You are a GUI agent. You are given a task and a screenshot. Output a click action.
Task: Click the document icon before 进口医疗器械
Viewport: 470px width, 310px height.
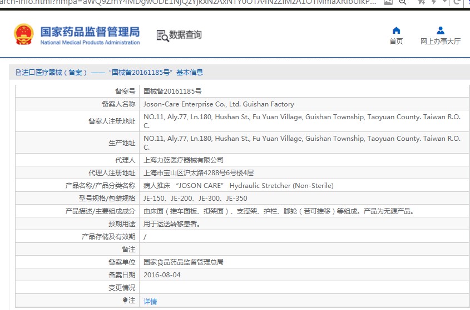click(18, 72)
